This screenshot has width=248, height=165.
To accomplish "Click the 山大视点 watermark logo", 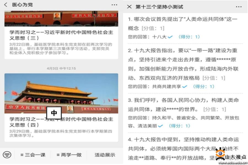I will click(231, 156).
